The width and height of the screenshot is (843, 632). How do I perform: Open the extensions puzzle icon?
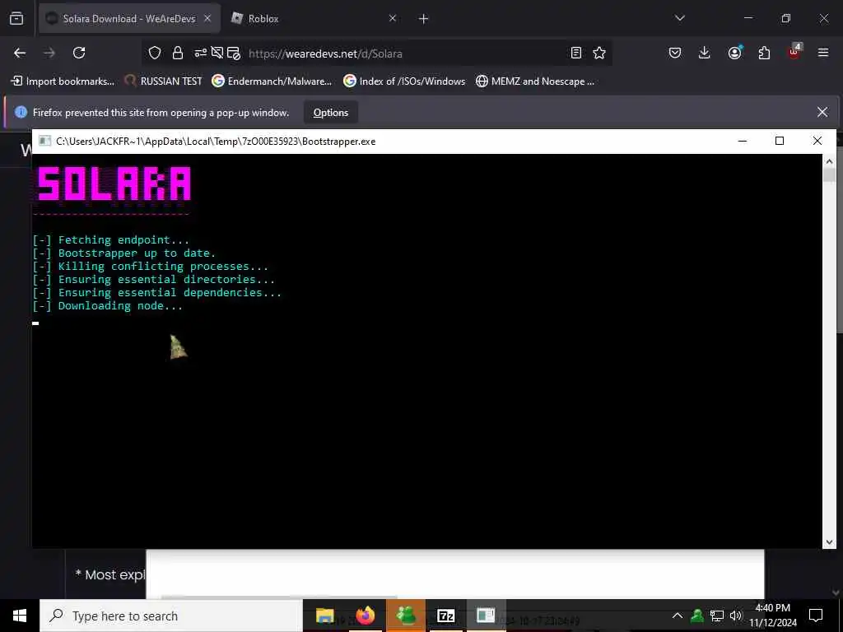click(x=764, y=53)
